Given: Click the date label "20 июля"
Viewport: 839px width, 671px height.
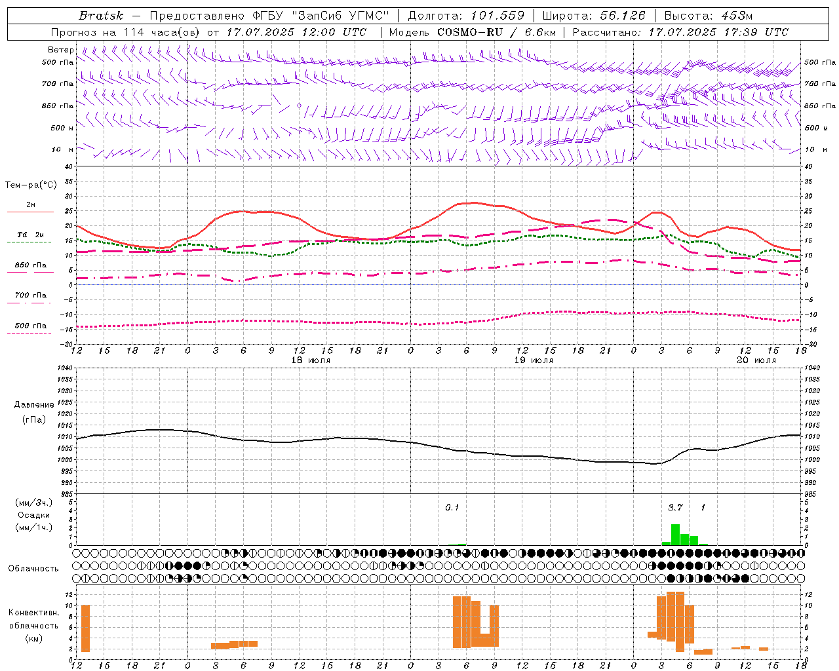Looking at the screenshot, I should pyautogui.click(x=756, y=360).
